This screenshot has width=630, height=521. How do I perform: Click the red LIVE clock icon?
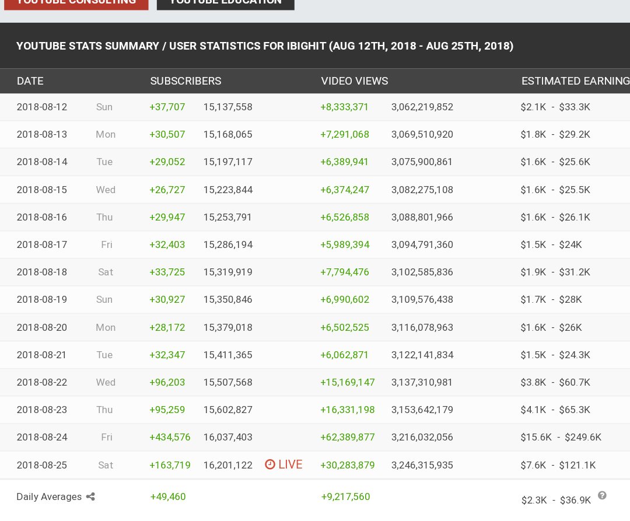pyautogui.click(x=270, y=464)
